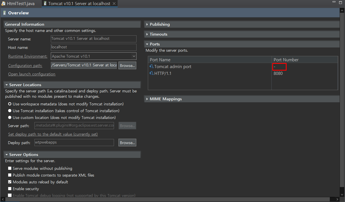Collapse the Server Locations section
This screenshot has width=345, height=202.
coord(6,85)
